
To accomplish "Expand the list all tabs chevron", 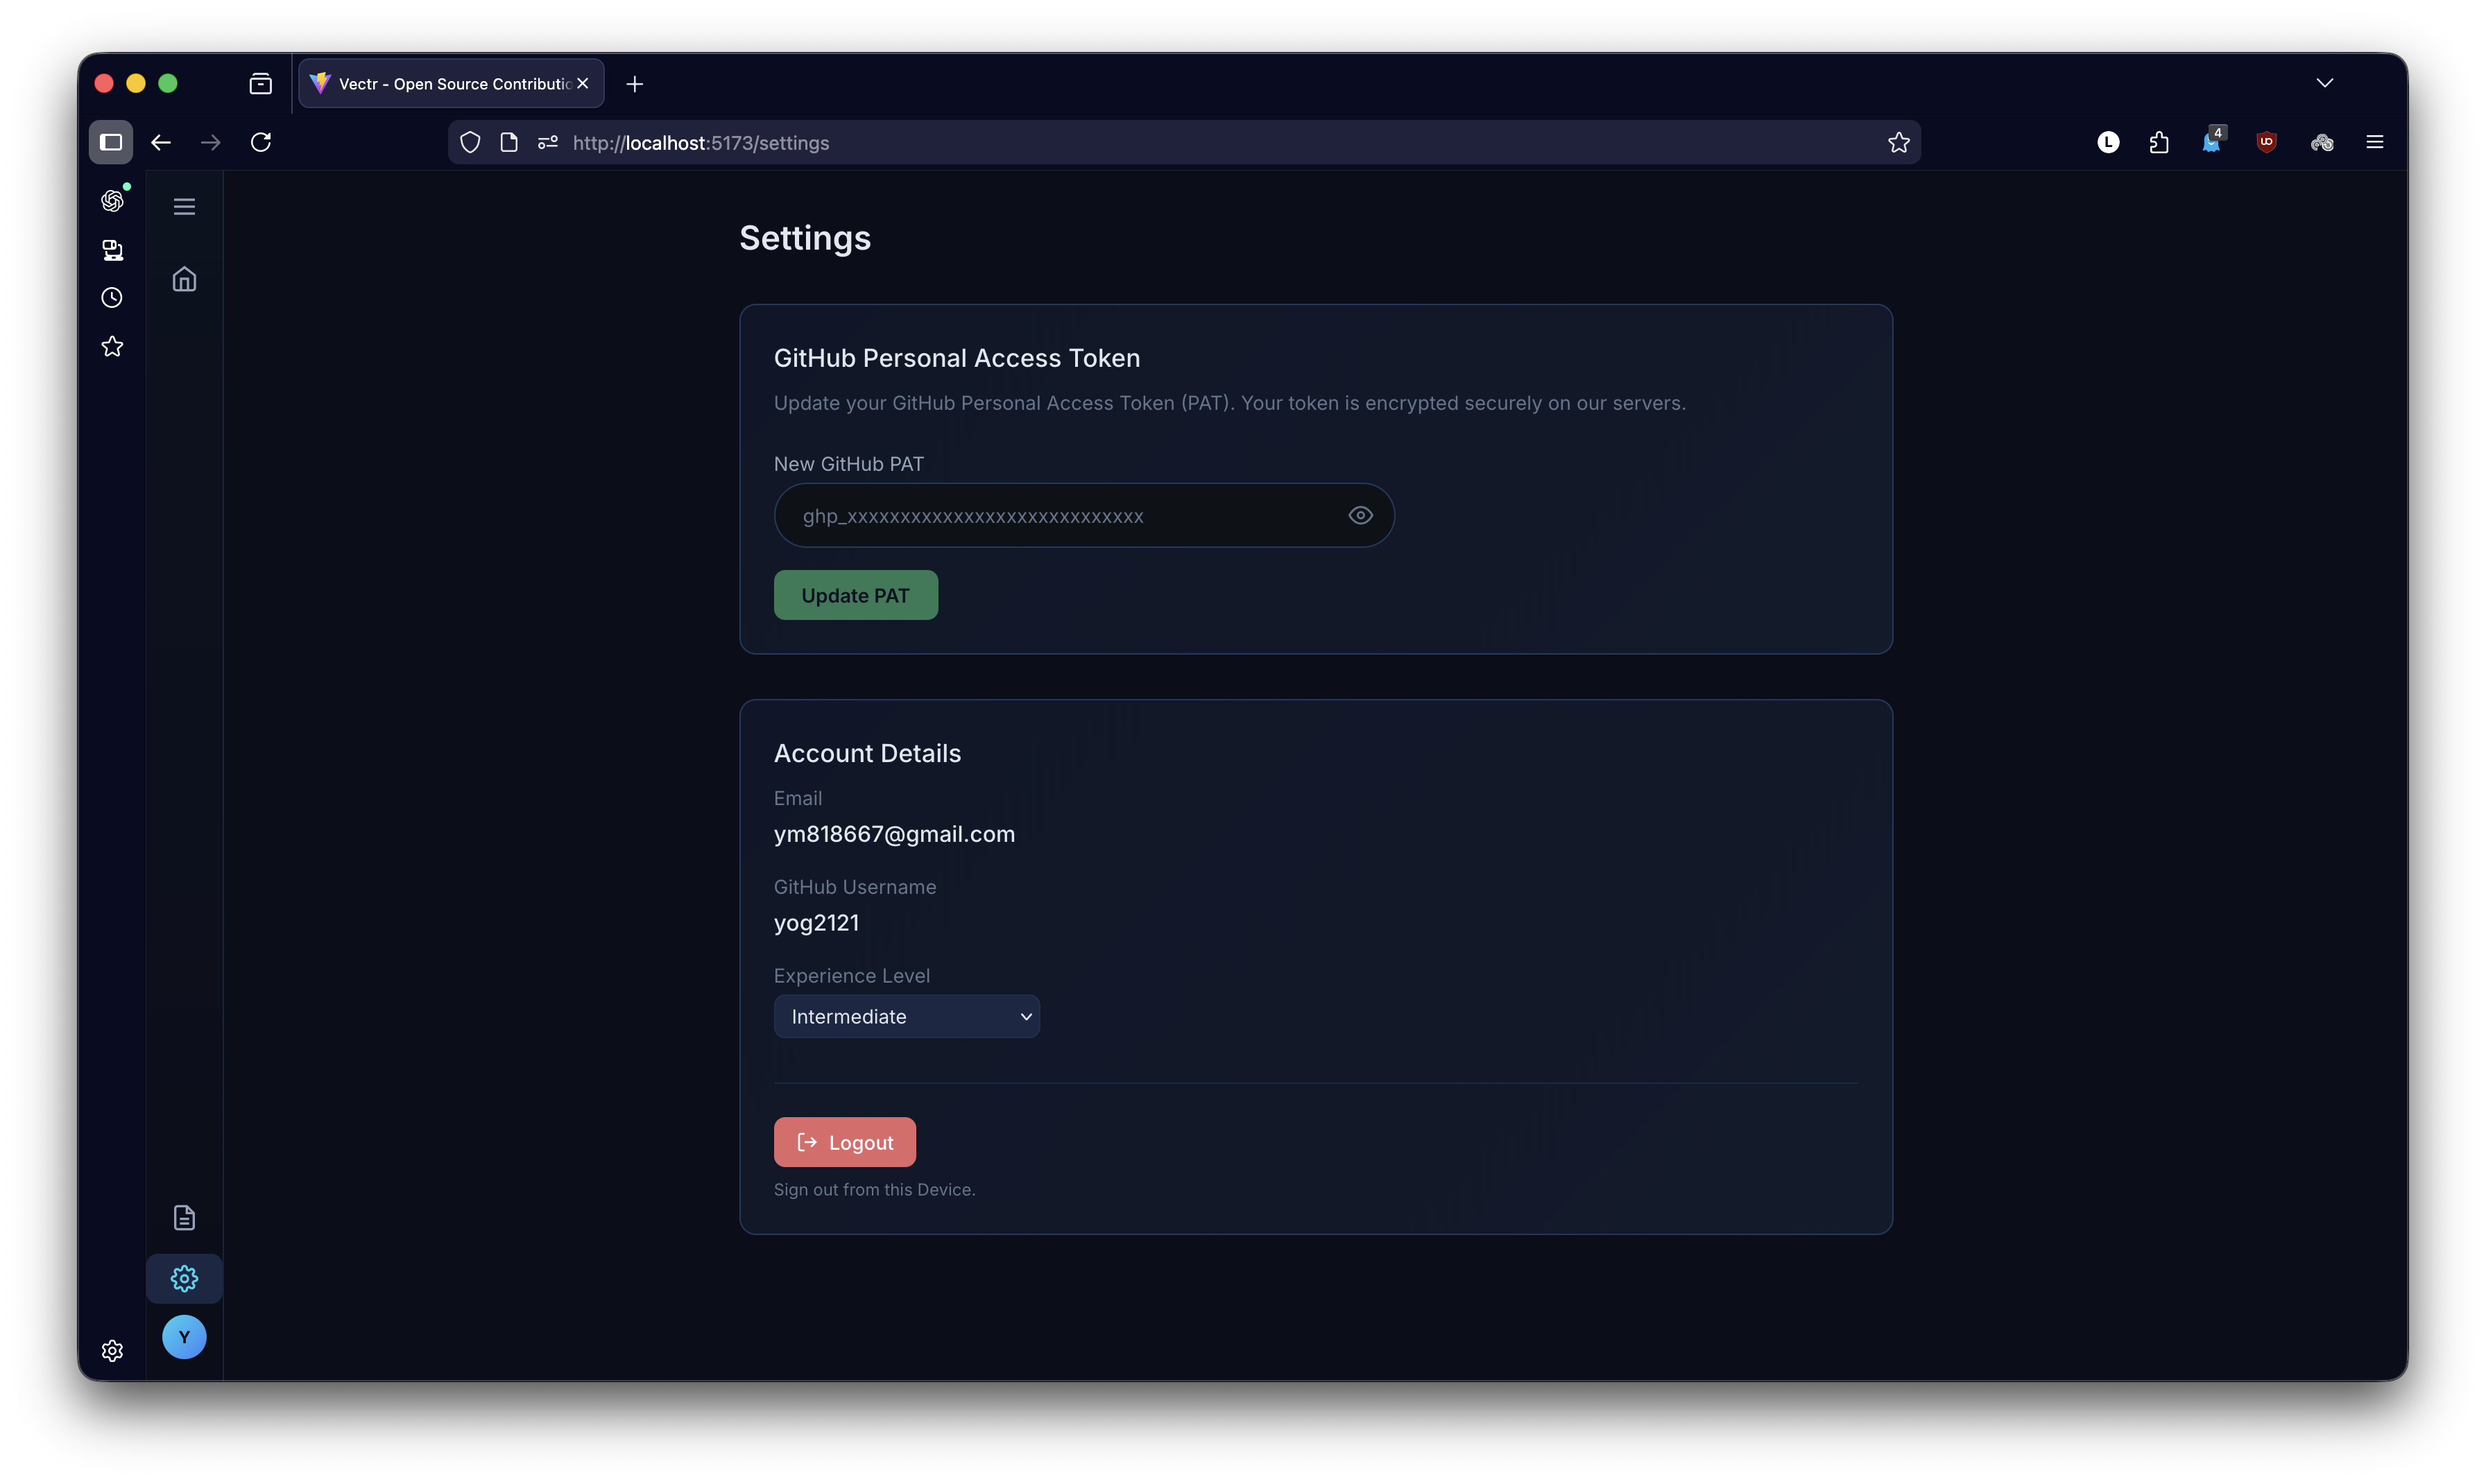I will click(2324, 83).
